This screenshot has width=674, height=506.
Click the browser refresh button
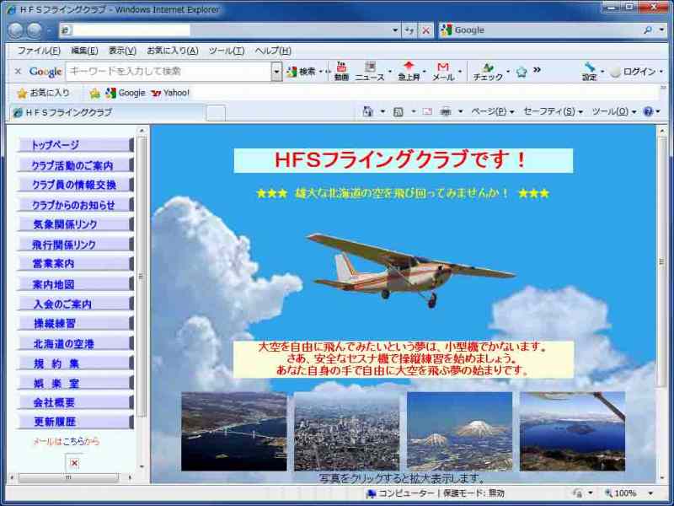[x=409, y=30]
